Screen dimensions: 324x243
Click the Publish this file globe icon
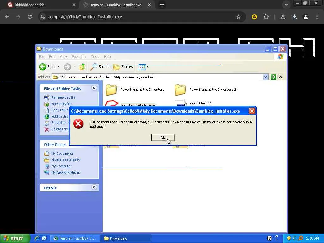click(x=47, y=117)
